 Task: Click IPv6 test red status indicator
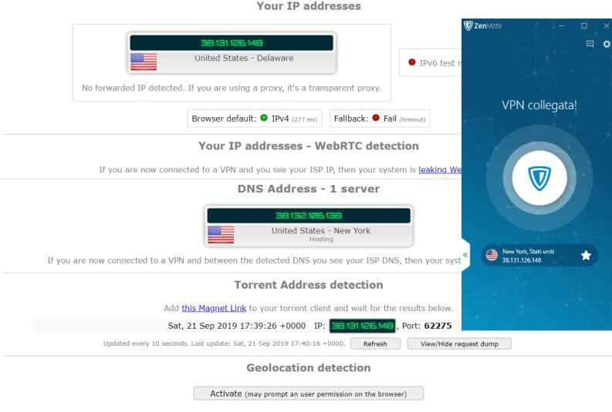pos(412,62)
